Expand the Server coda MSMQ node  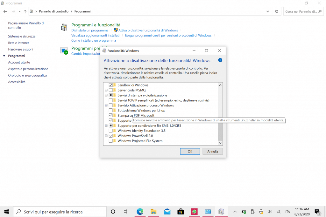pos(106,90)
